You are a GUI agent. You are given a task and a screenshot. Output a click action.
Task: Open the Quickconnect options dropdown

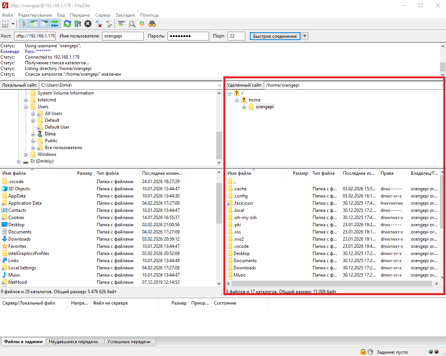(305, 36)
